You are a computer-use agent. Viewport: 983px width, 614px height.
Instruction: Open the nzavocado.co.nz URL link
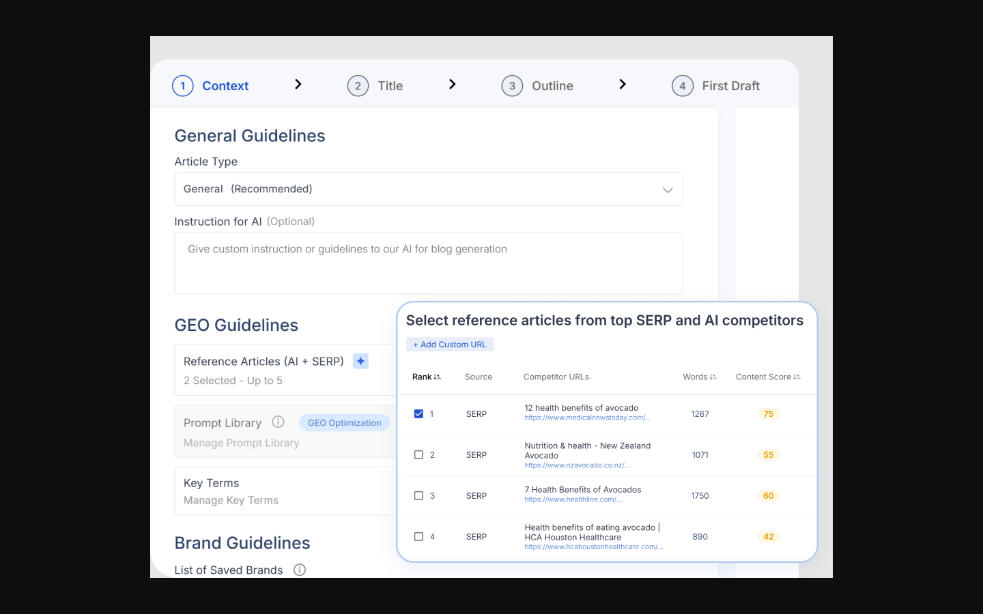click(577, 465)
